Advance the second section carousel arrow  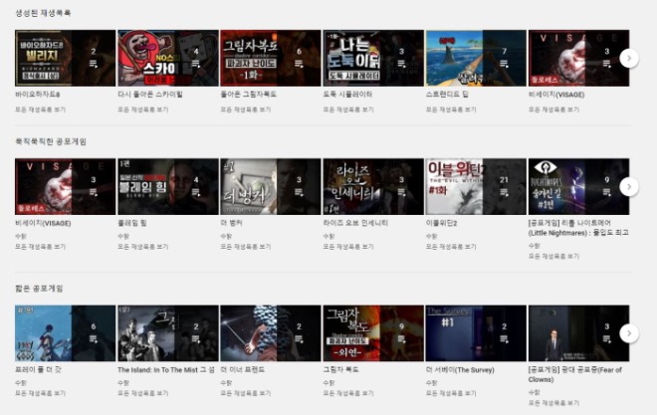[629, 187]
